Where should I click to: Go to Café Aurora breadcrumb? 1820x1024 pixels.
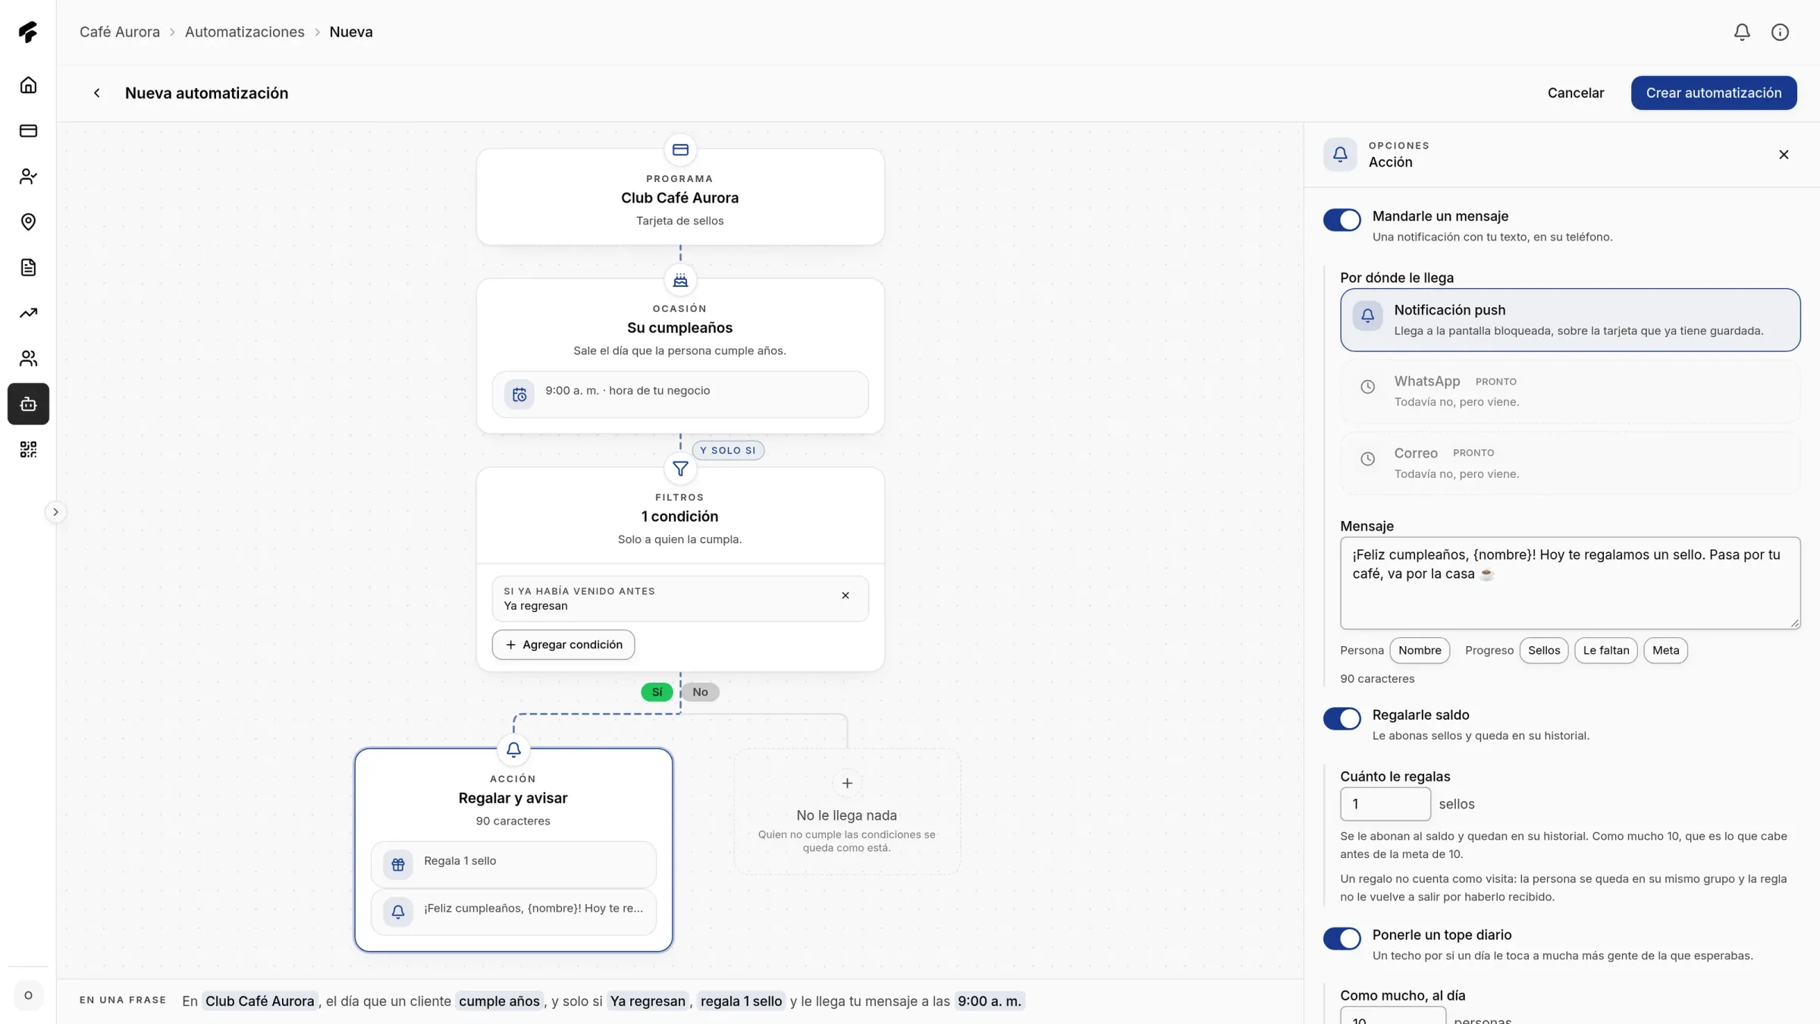[x=120, y=32]
